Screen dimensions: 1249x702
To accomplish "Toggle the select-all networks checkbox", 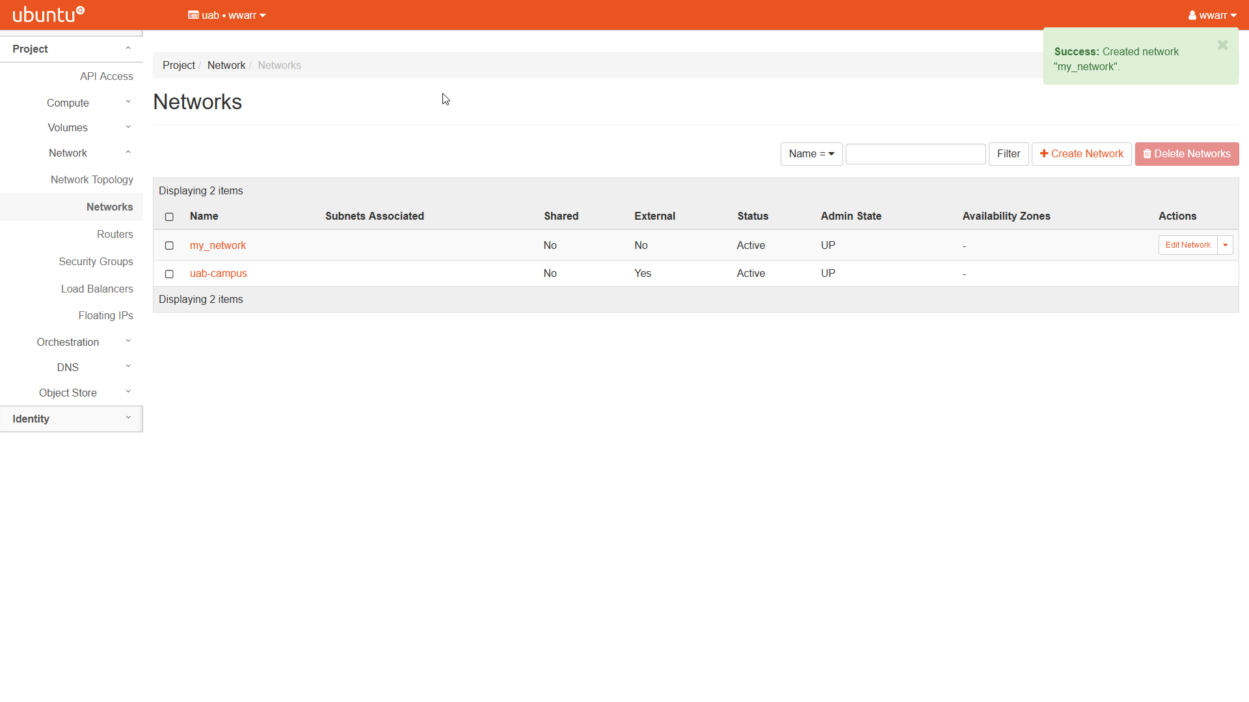I will [169, 216].
